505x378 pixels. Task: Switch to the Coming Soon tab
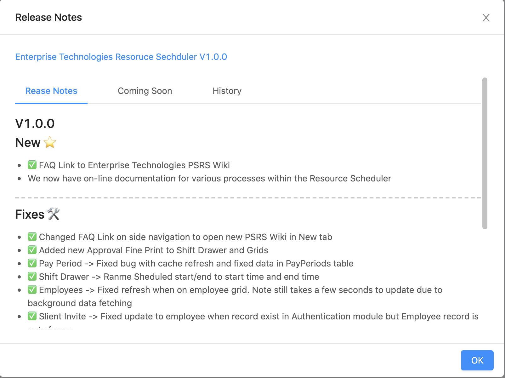[145, 91]
